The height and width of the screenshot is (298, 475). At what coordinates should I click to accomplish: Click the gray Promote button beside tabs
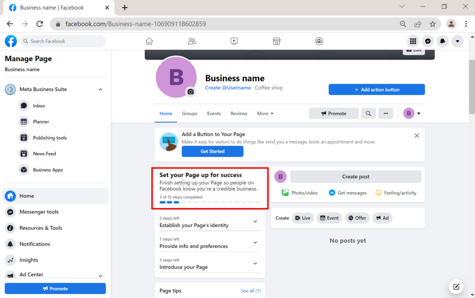(x=334, y=113)
